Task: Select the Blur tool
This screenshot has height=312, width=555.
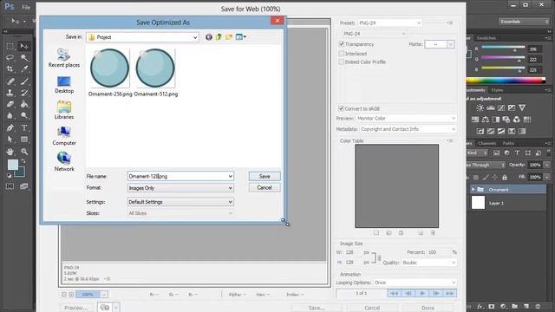Action: (x=10, y=115)
